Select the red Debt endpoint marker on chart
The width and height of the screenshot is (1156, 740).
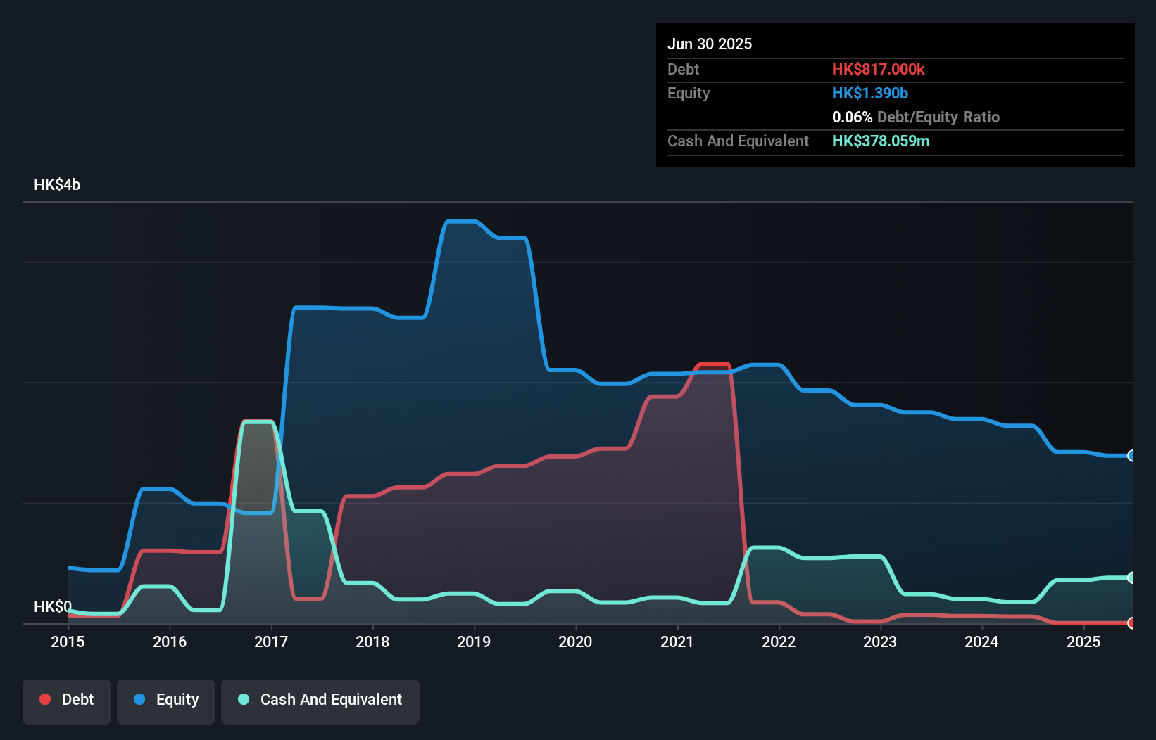[1132, 623]
